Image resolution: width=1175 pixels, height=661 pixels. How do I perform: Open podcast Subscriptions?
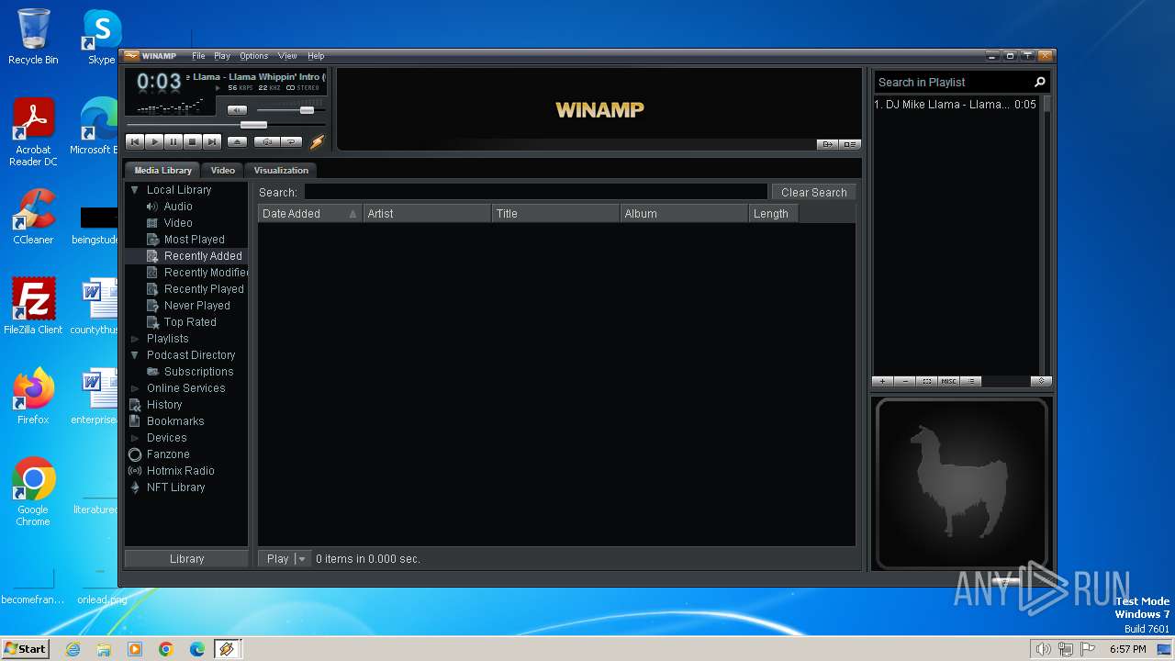tap(198, 372)
